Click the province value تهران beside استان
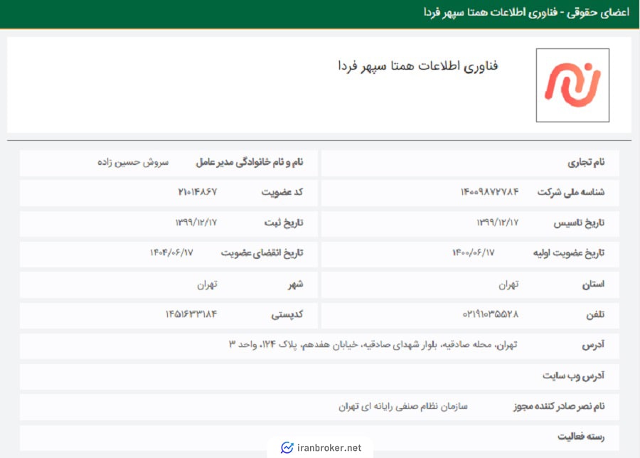 508,284
